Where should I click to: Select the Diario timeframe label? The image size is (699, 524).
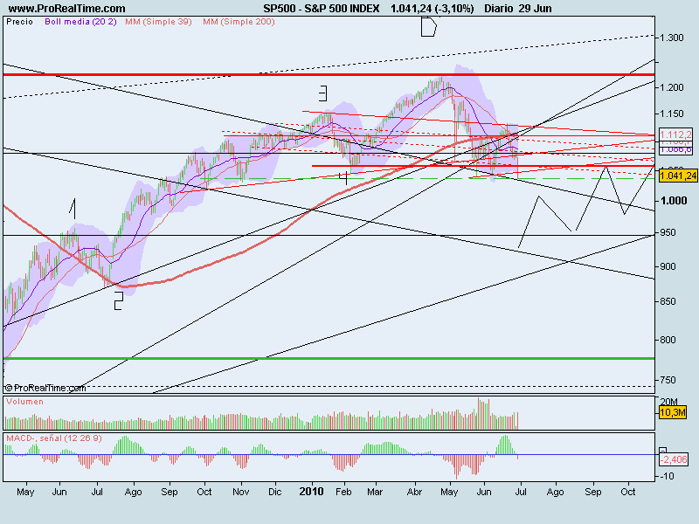tap(498, 8)
